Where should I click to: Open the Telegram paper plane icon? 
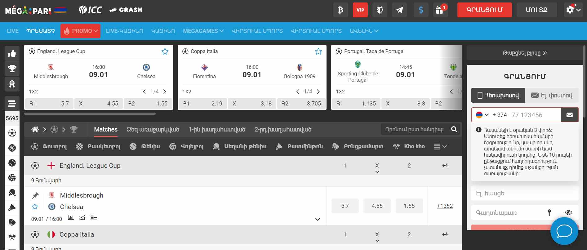tap(399, 10)
